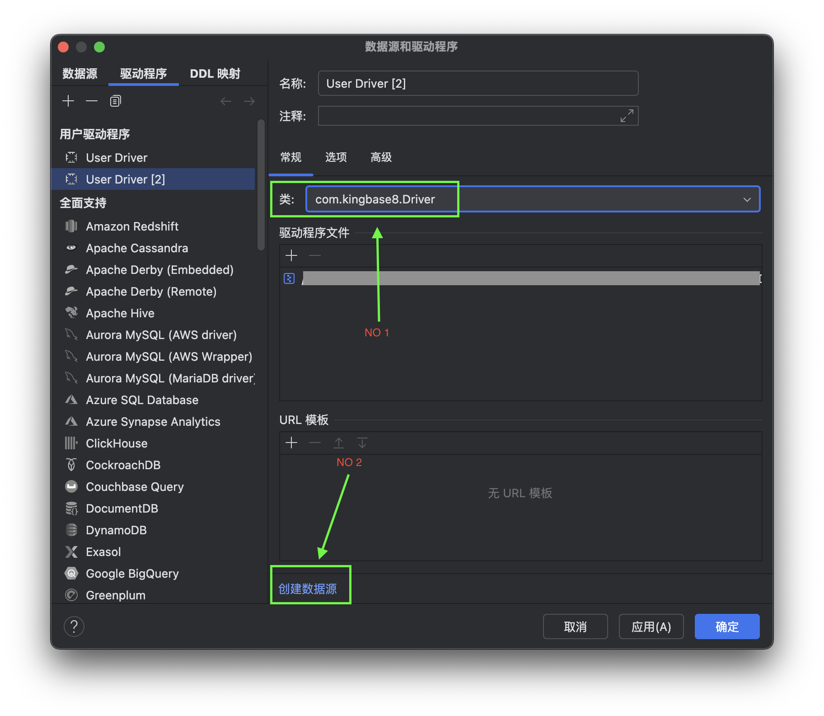Click the move-up arrow in URL 模板

coord(339,443)
